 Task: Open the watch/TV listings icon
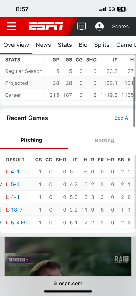coord(82,26)
